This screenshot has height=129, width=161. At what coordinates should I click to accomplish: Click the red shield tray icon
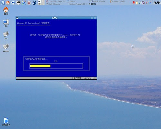coord(134,3)
